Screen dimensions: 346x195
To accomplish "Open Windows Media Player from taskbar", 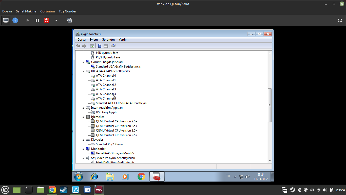I will coord(126,176).
